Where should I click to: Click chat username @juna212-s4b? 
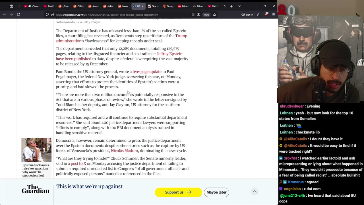(x=292, y=196)
